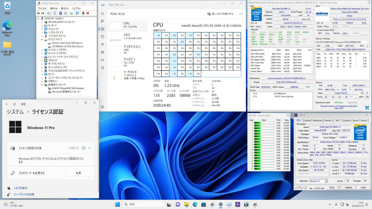Click Task Manager's three-dot more options button
372x209 pixels.
pos(241,14)
